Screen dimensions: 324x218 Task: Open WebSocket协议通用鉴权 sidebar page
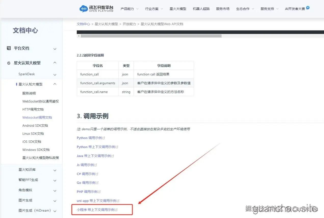(41, 101)
